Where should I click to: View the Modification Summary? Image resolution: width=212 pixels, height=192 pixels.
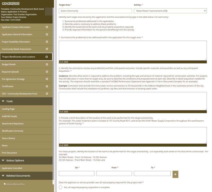[12, 131]
